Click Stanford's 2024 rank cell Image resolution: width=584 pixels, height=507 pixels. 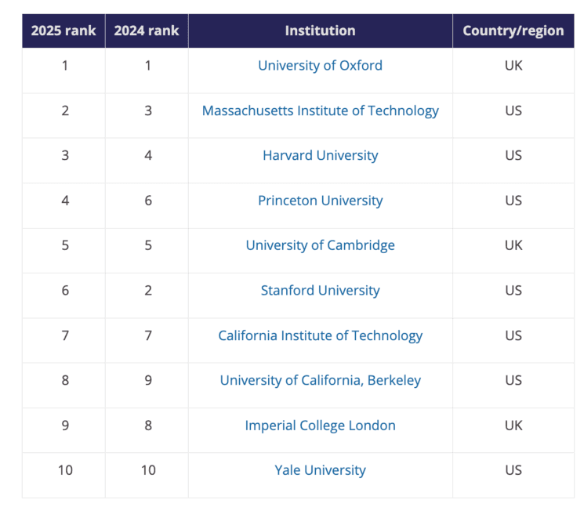click(x=147, y=291)
